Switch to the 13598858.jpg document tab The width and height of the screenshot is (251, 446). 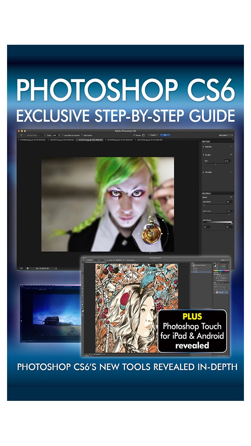(x=33, y=140)
